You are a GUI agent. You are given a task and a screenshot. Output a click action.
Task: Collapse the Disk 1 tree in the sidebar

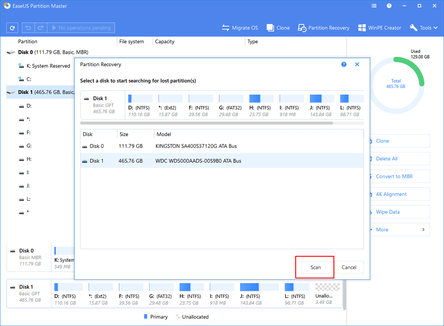point(11,92)
